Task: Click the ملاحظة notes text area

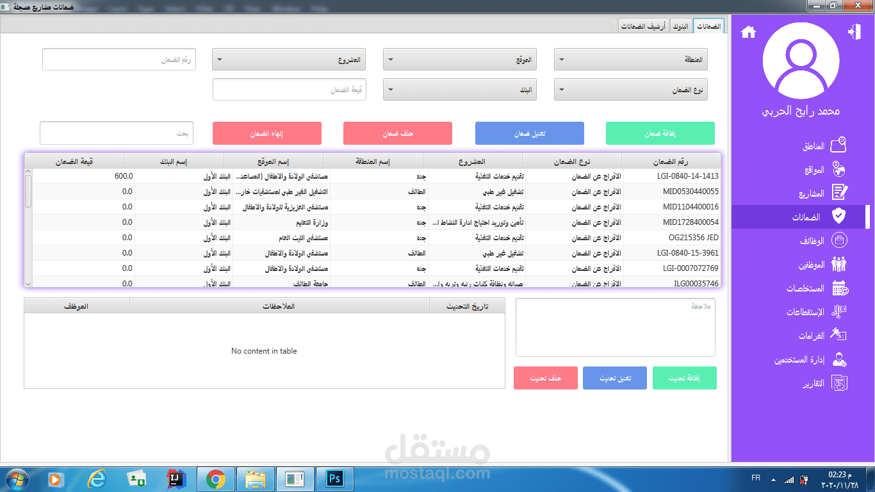Action: click(616, 327)
